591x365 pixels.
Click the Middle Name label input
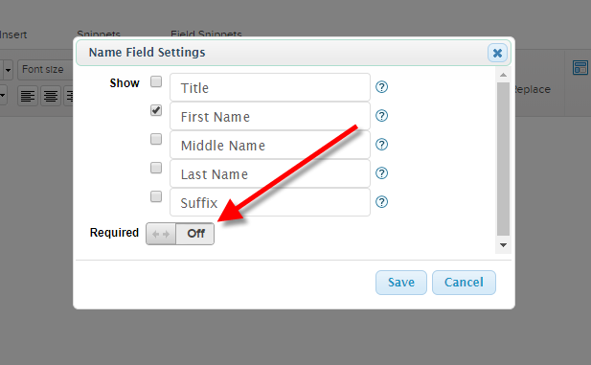tap(270, 146)
